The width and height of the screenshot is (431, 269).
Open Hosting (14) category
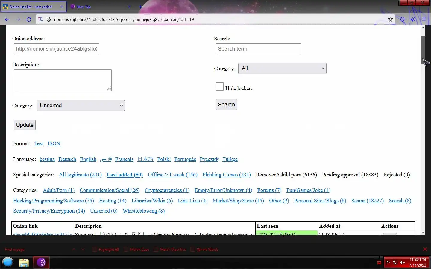(113, 201)
